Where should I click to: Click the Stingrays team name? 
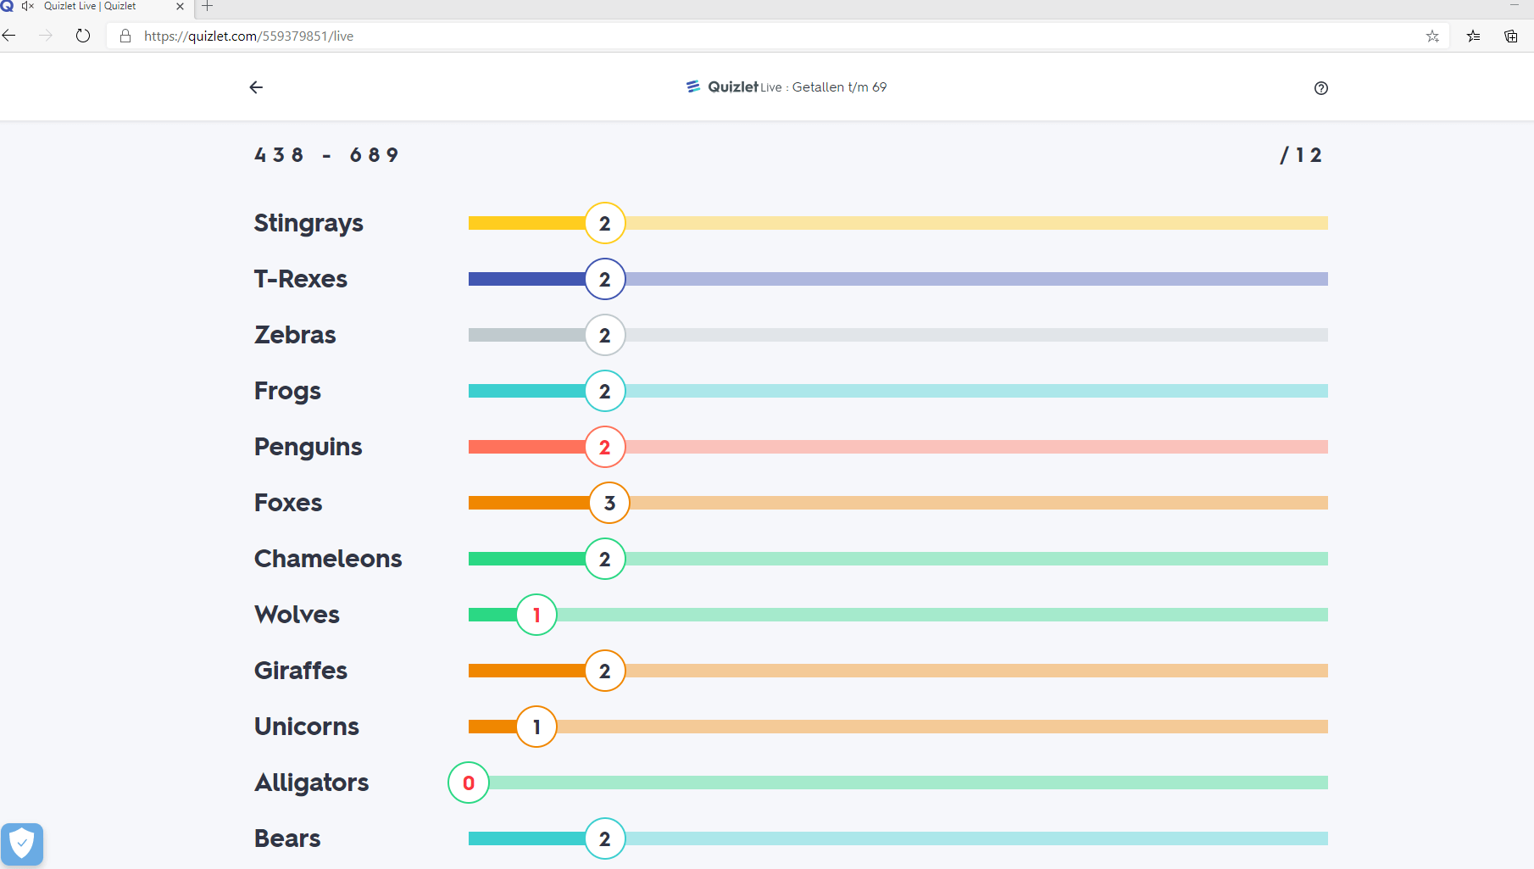click(308, 223)
